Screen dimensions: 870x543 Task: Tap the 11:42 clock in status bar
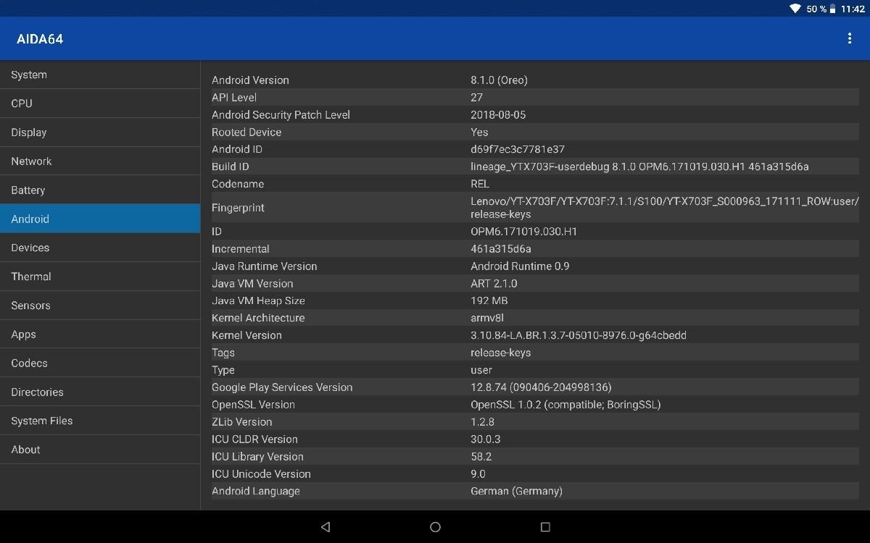click(853, 9)
